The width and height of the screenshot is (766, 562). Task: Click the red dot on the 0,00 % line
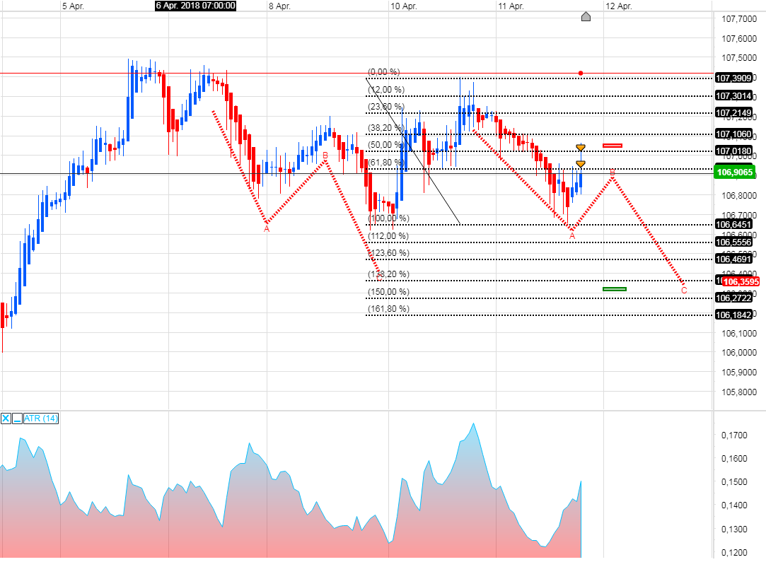coord(580,72)
